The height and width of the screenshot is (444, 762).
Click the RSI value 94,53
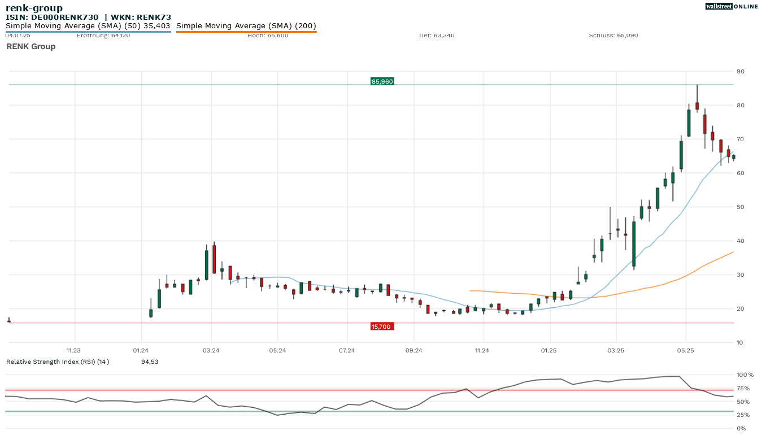(150, 362)
